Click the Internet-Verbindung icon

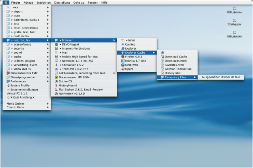coord(56,48)
